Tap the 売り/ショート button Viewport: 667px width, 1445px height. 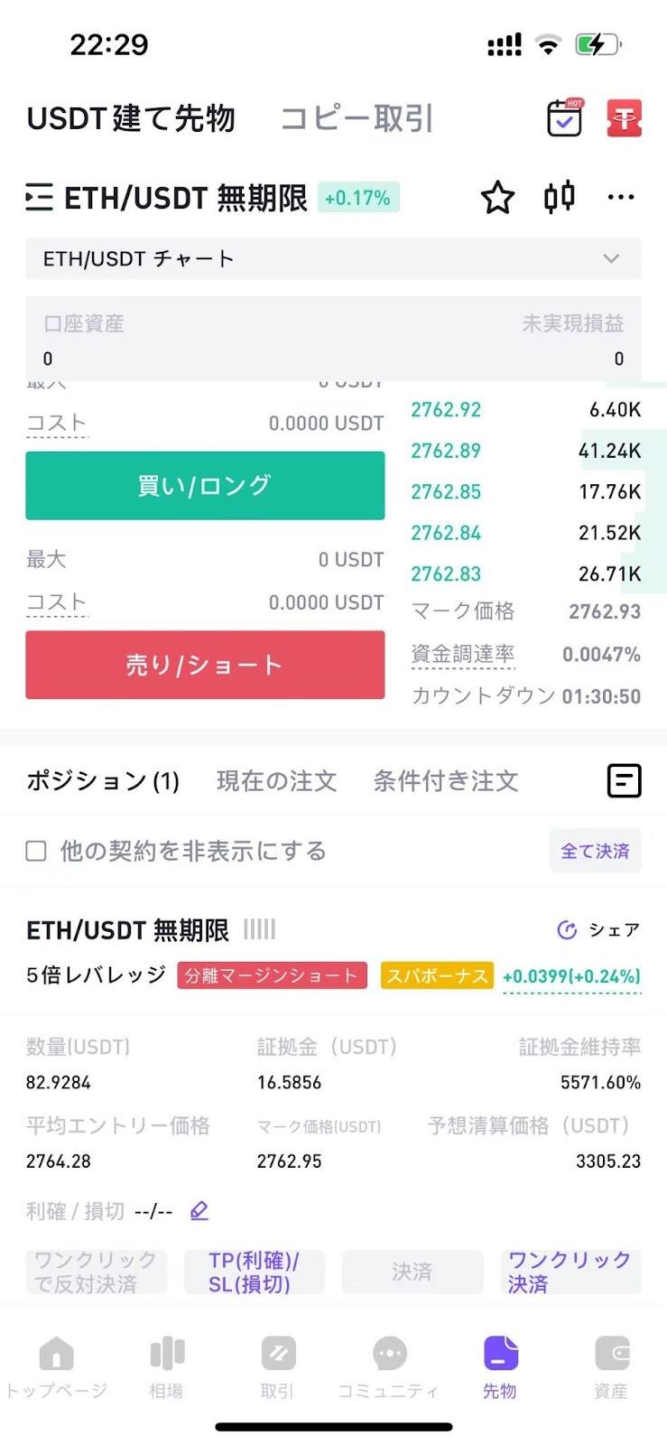[x=205, y=665]
